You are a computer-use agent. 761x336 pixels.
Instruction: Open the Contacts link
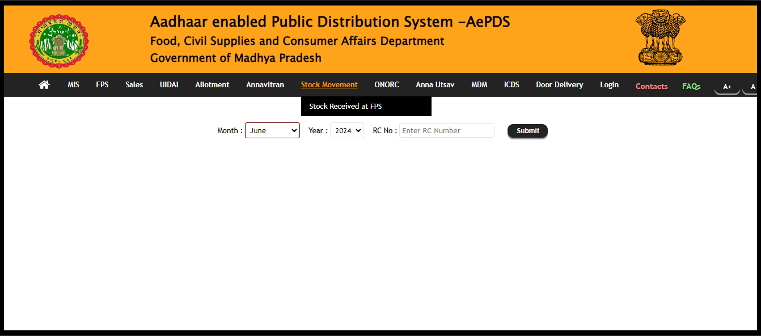coord(652,86)
